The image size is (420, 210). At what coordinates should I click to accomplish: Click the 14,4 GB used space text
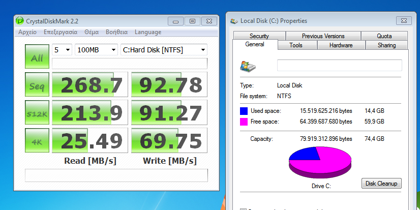click(374, 111)
